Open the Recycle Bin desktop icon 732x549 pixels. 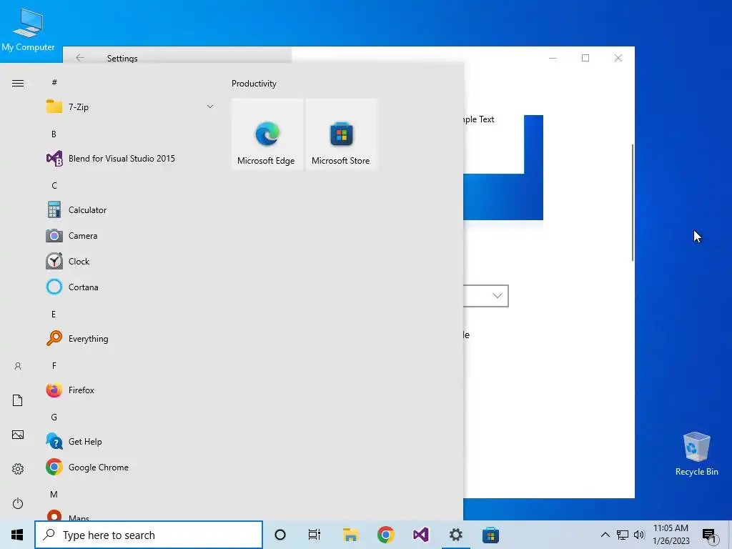[x=696, y=454]
